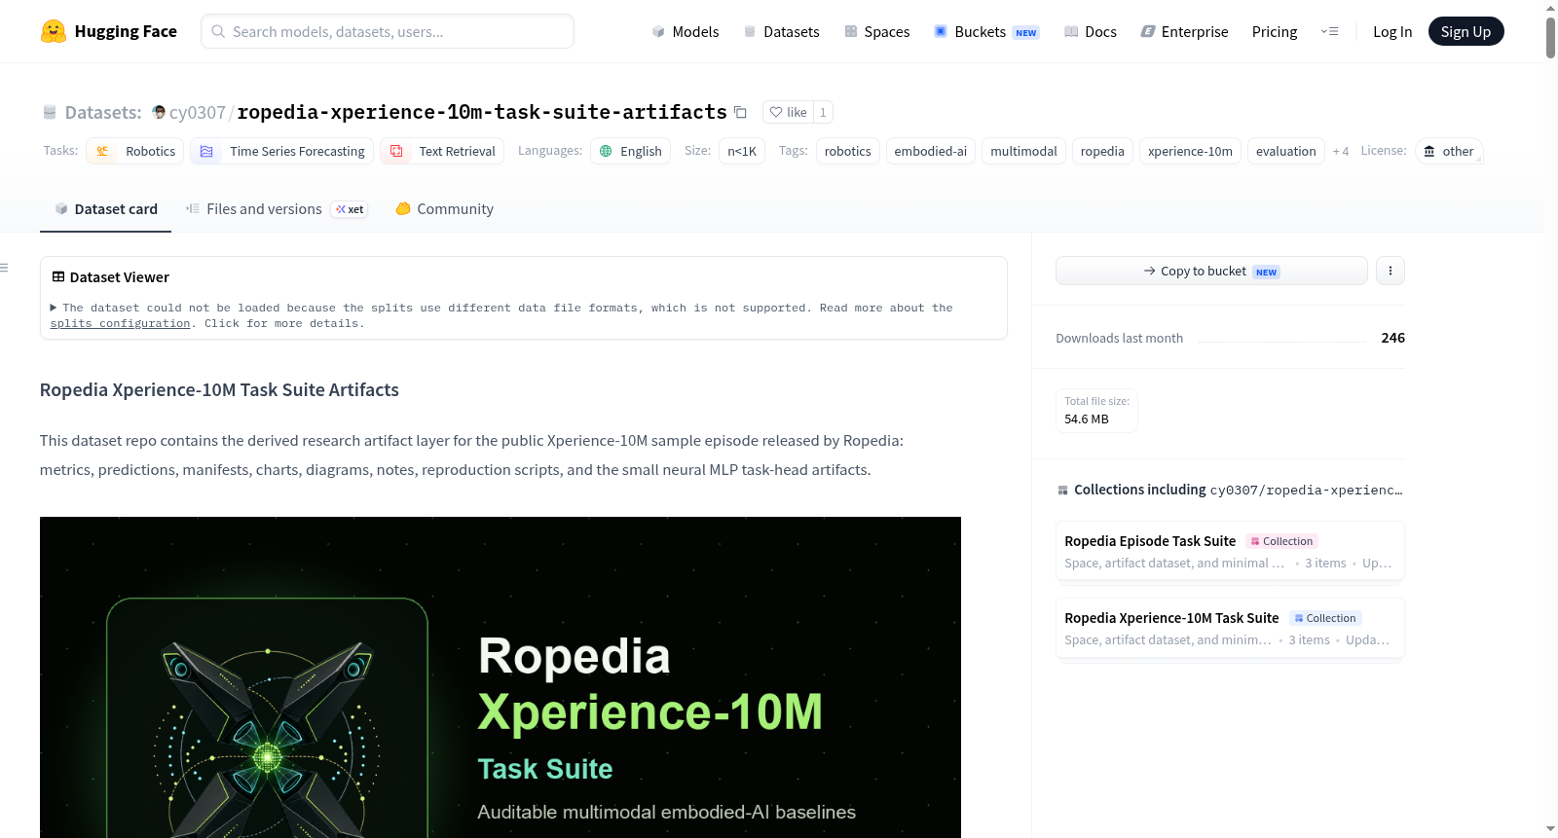The image size is (1558, 838).
Task: Click the dataset title ropedia-xperience-10m-task-suite-artifacts
Action: 482,112
